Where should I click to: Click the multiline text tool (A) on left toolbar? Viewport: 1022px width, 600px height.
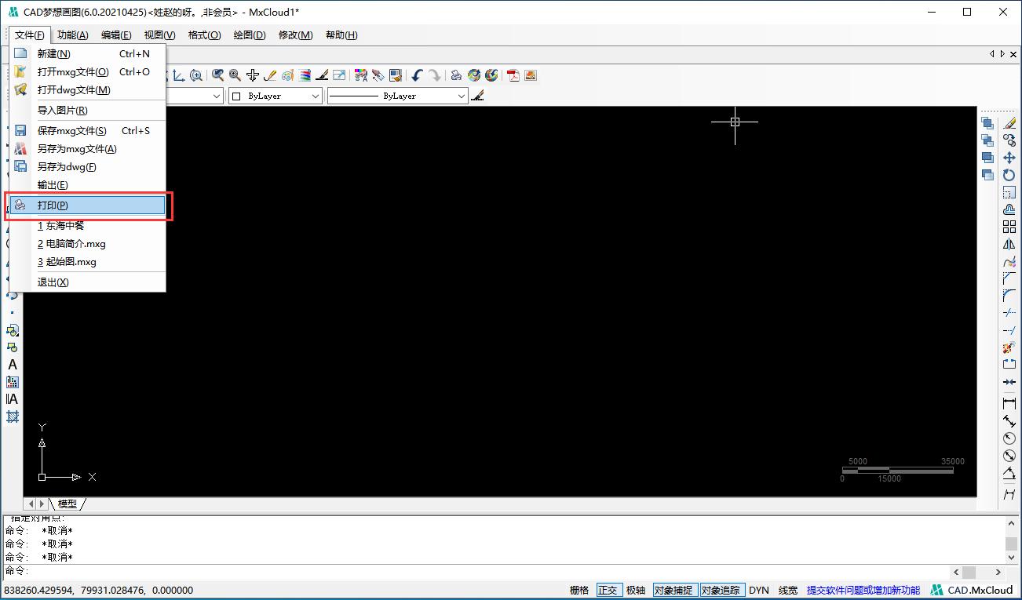tap(13, 365)
